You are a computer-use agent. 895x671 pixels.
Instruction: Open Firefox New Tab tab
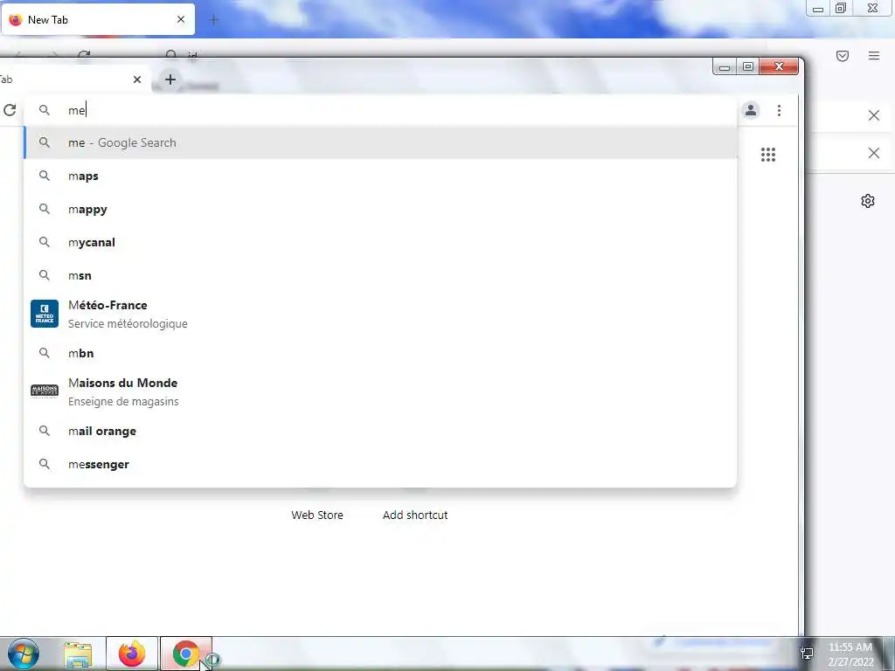pyautogui.click(x=97, y=19)
